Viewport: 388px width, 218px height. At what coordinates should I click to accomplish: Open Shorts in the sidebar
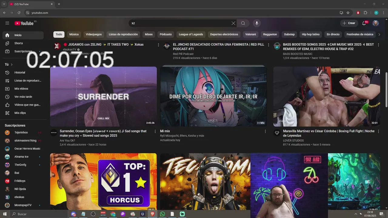(x=23, y=43)
